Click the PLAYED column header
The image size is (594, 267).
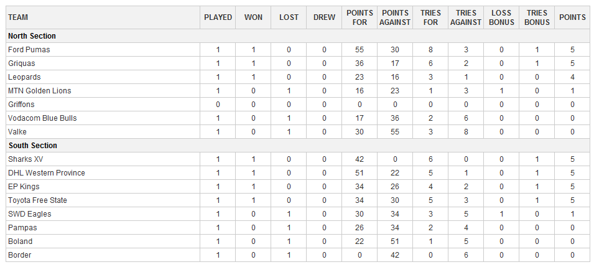point(218,17)
